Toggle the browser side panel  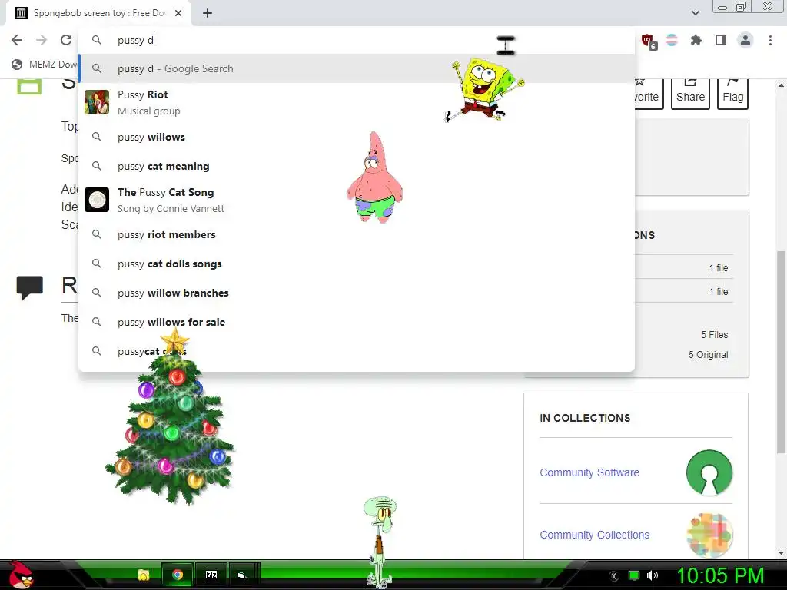click(x=721, y=40)
